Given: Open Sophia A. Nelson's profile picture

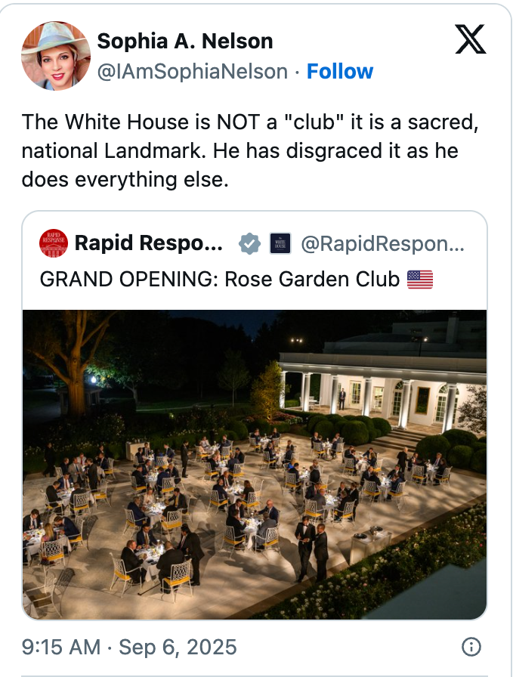Looking at the screenshot, I should [x=54, y=55].
